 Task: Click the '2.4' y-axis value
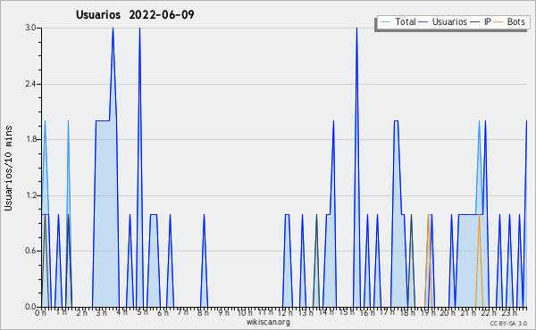pyautogui.click(x=30, y=84)
